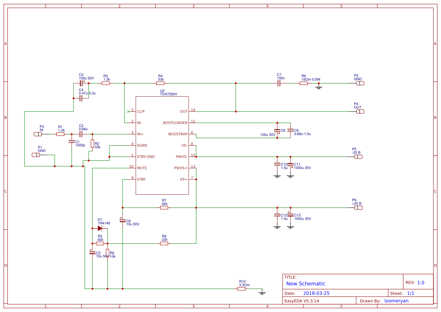Select resistor R4 33k symbol
441x312 pixels.
(160, 83)
